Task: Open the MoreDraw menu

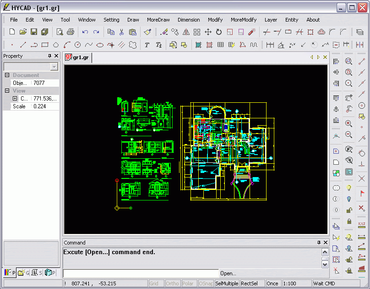Action: coord(158,20)
